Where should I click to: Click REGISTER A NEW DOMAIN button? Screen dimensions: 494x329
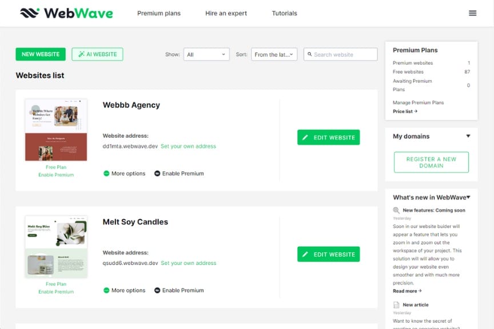[431, 162]
